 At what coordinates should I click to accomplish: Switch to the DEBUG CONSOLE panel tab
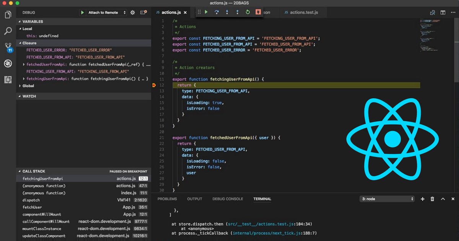point(228,199)
